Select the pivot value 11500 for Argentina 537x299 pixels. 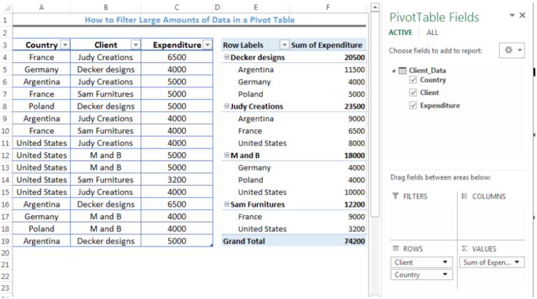pyautogui.click(x=328, y=69)
